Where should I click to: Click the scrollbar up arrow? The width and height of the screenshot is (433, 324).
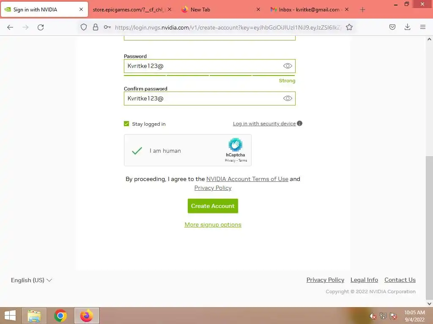[429, 39]
